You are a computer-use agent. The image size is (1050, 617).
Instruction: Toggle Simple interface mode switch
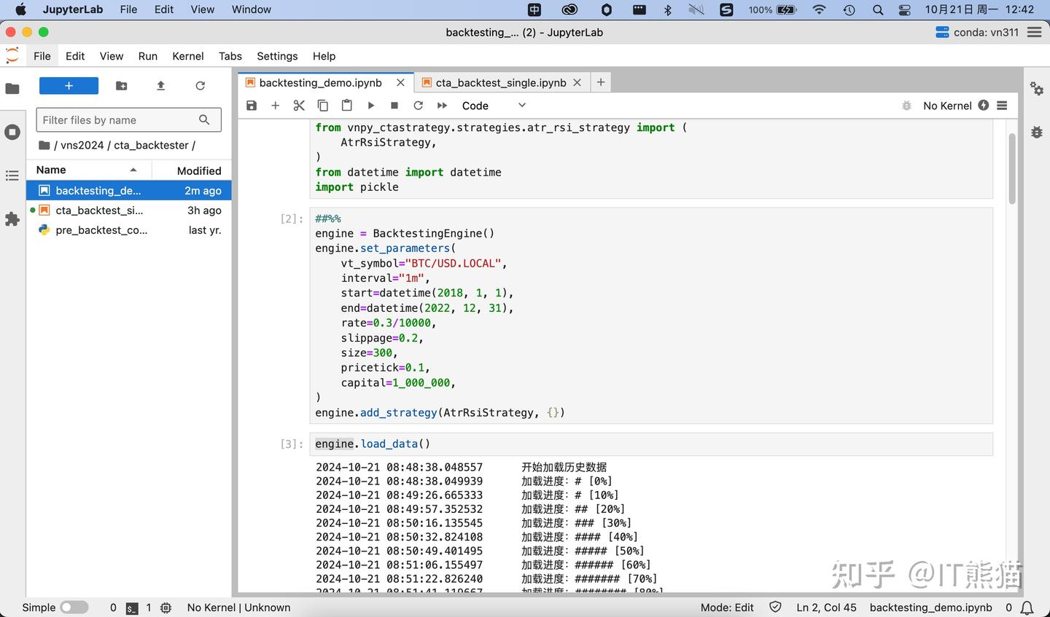point(74,608)
